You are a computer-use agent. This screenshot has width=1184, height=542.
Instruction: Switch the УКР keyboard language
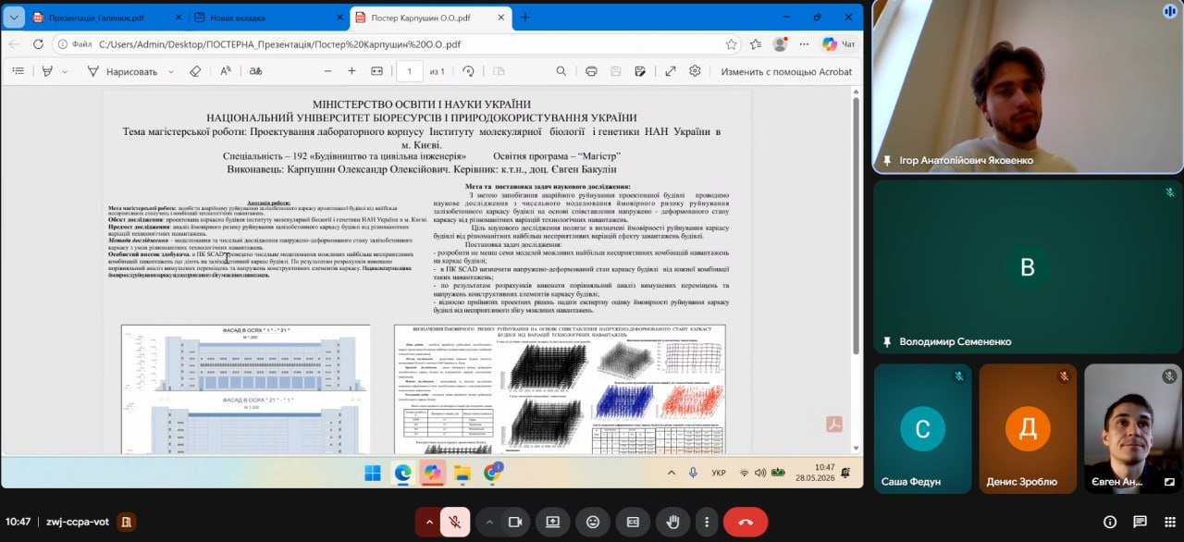point(719,473)
